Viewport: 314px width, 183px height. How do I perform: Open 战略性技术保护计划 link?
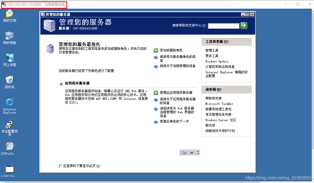tap(220, 131)
